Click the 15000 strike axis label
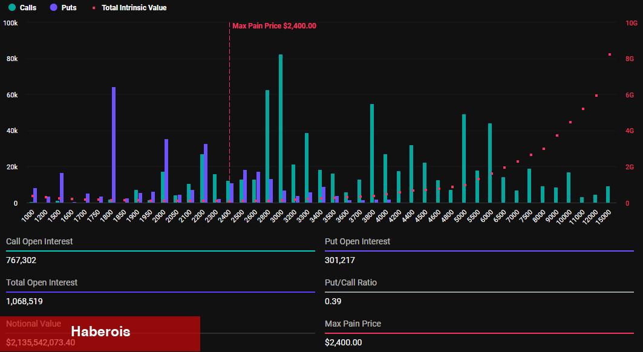 603,217
